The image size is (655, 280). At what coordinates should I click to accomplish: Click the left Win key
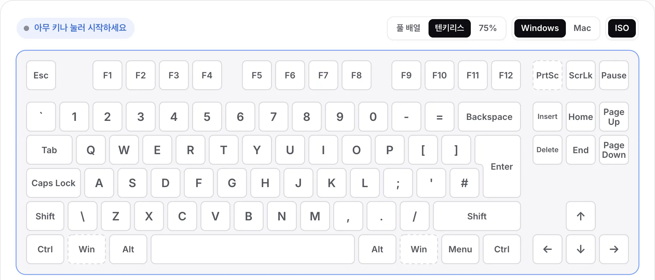click(x=86, y=249)
